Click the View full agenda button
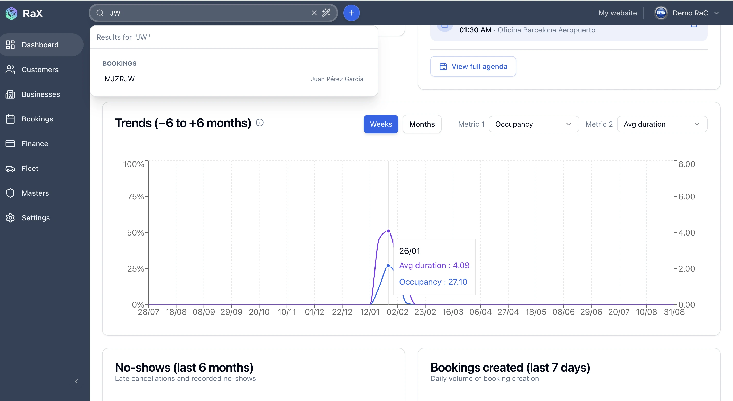Screen dimensions: 733x401 click(x=473, y=66)
